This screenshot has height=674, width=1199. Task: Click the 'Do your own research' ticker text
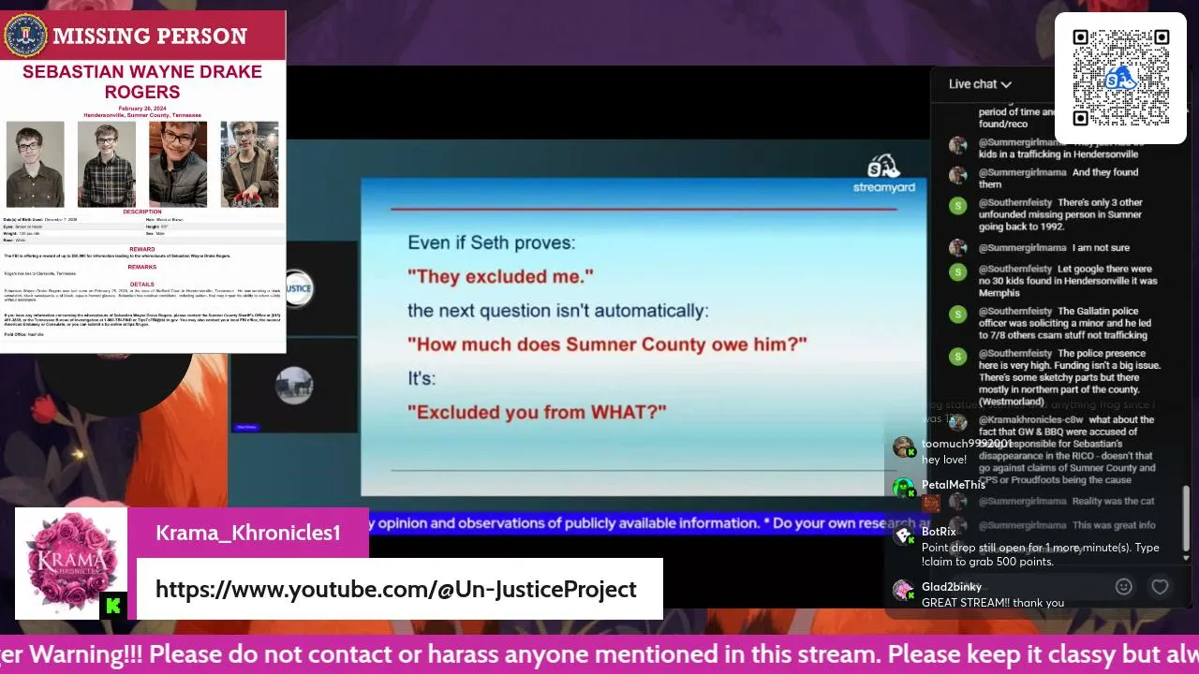[845, 523]
